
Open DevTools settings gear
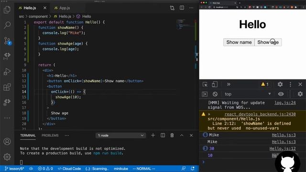[x=280, y=84]
